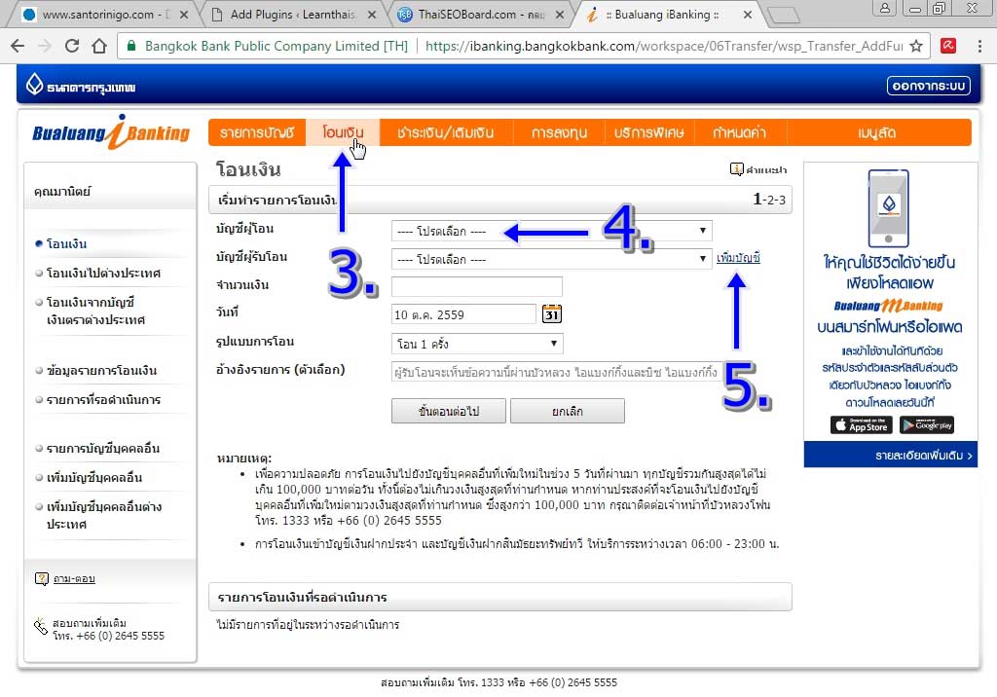Screen dimensions: 997x697
Task: Open ข้อมูลรายการโอนเงิน in the sidebar
Action: [x=101, y=371]
